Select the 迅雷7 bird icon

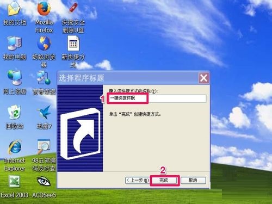click(44, 113)
